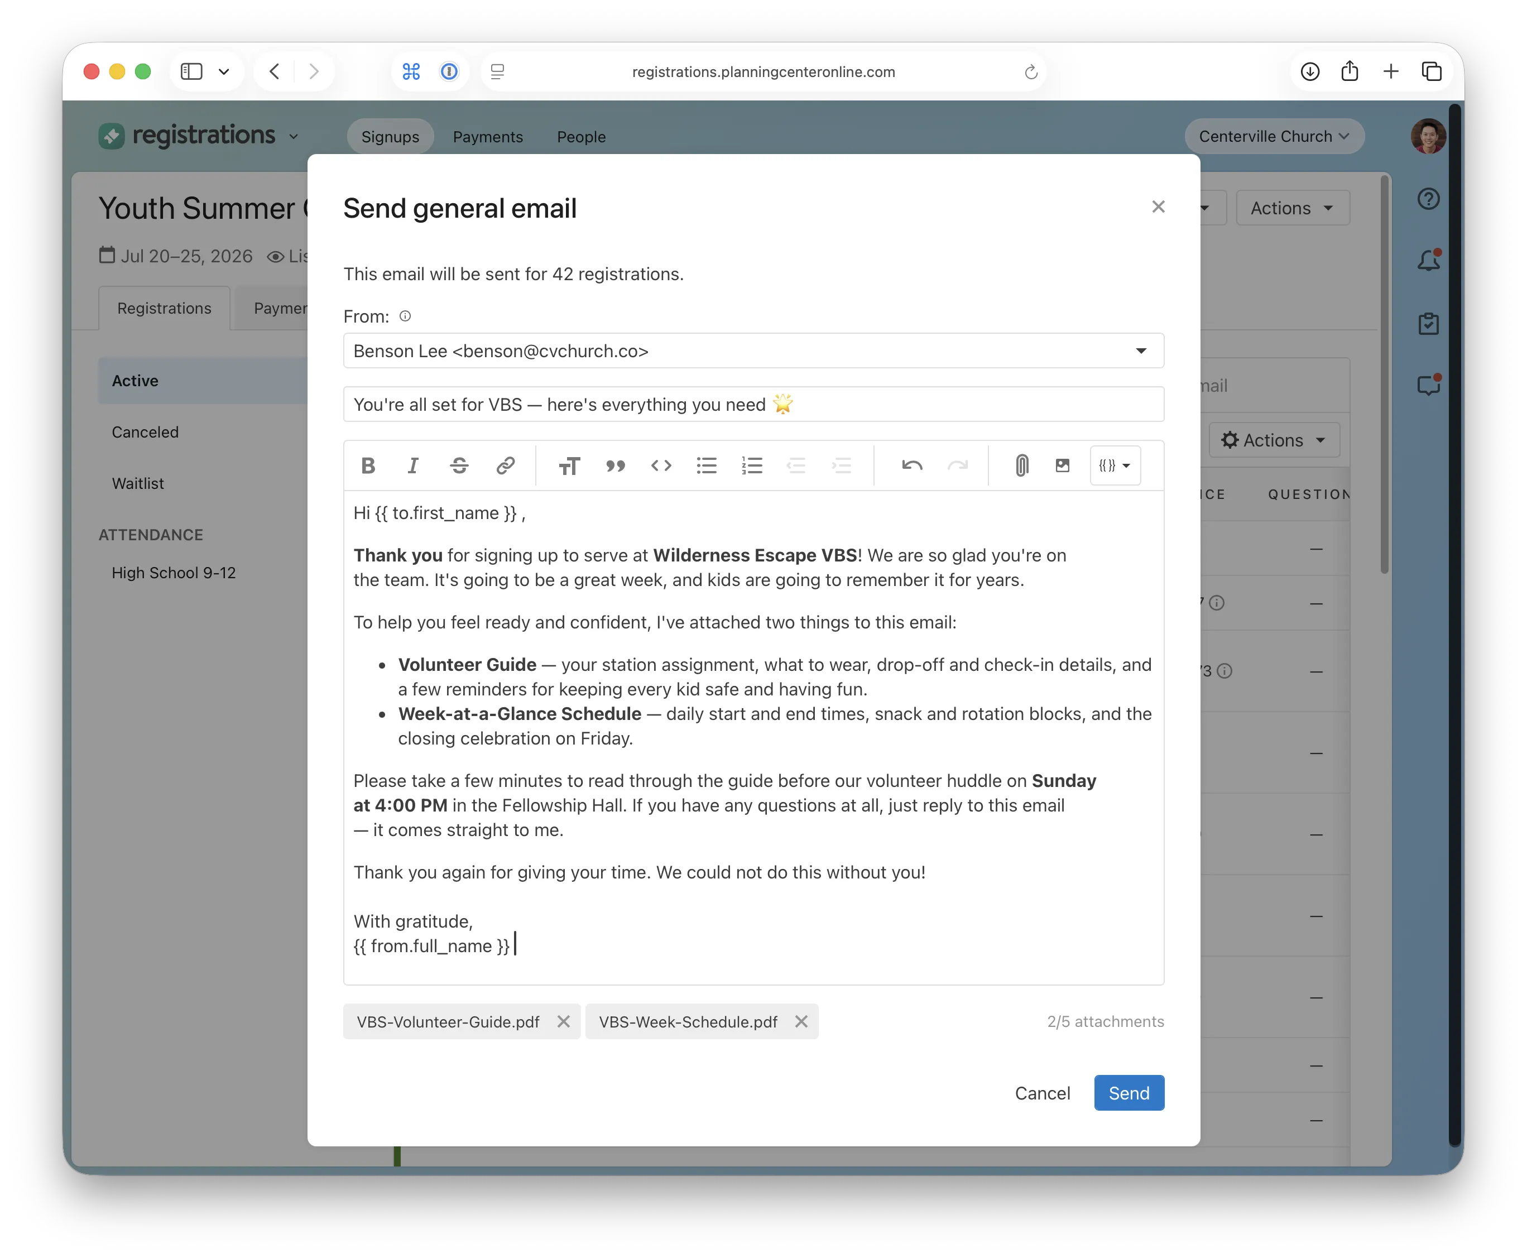Remove VBS-Volunteer-Guide.pdf attachment
Screen dimensions: 1527x1258
pos(563,1022)
